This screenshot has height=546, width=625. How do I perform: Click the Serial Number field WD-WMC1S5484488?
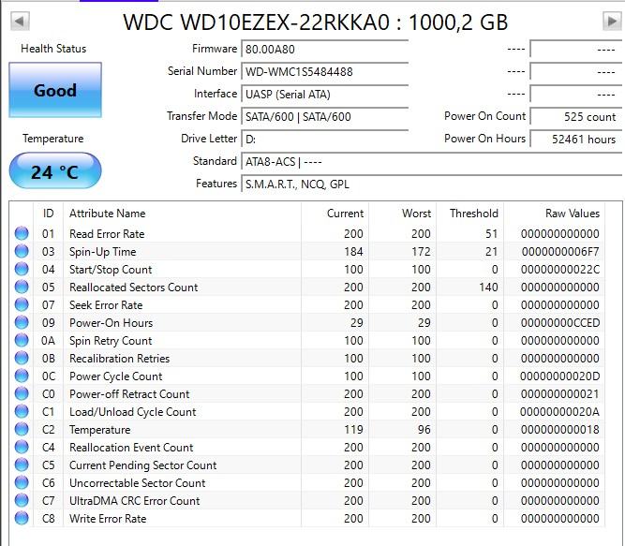point(325,72)
